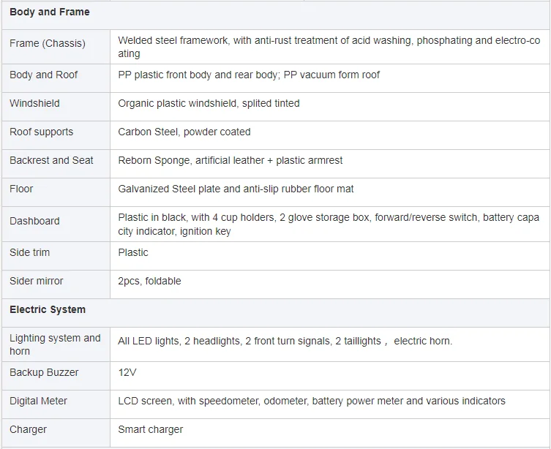Screen dimensions: 551x449
Task: Click the "Electric System" section header
Action: [48, 310]
